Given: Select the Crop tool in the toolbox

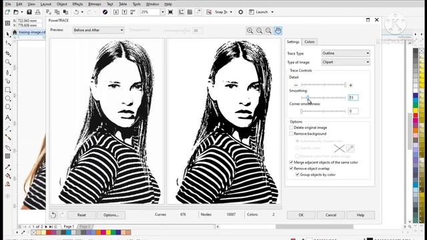Looking at the screenshot, I should click(8, 53).
